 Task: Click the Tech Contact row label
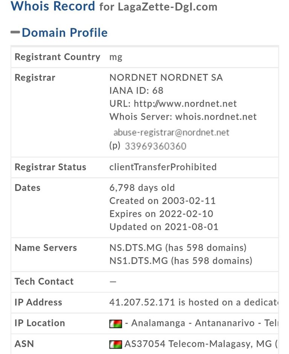coord(44,282)
